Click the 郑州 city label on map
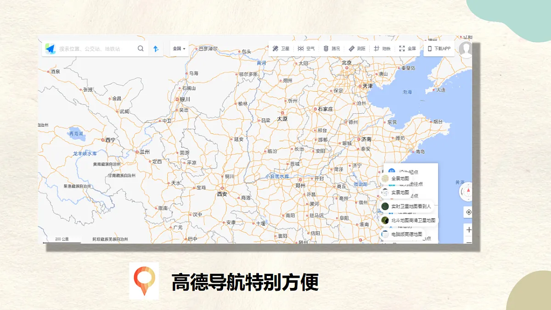 coord(301,186)
